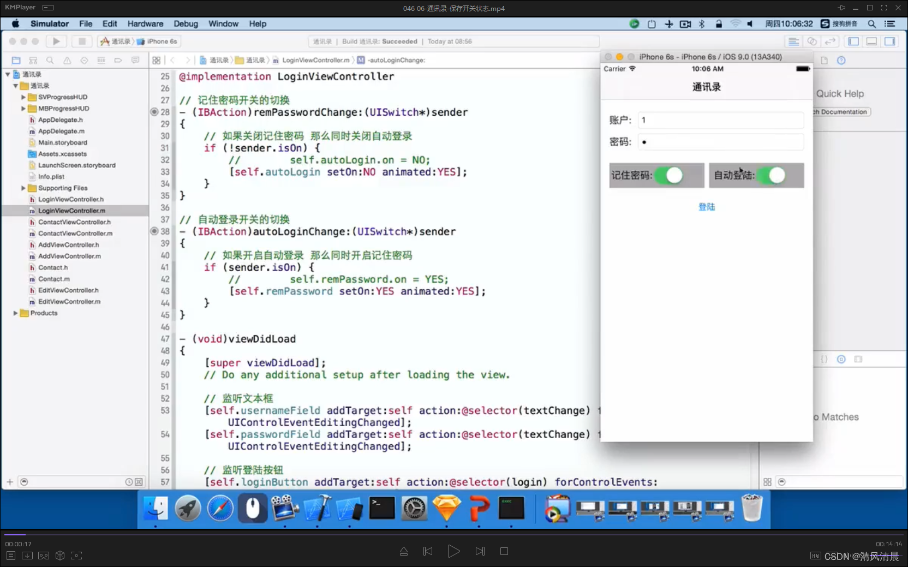The image size is (908, 567).
Task: Toggle the 记住密码 switch in simulator
Action: (668, 175)
